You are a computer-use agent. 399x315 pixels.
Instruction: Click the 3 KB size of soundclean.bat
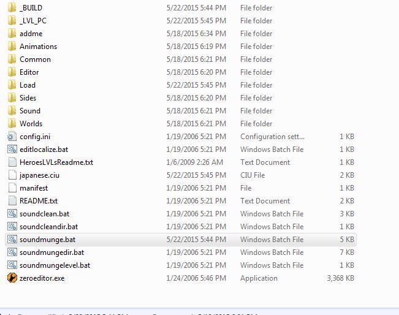(347, 214)
